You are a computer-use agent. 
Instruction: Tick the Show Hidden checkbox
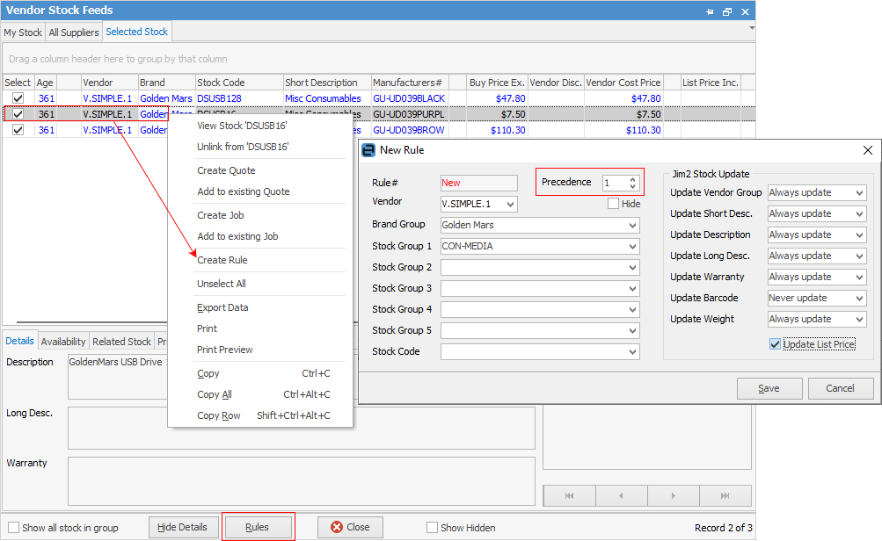432,528
